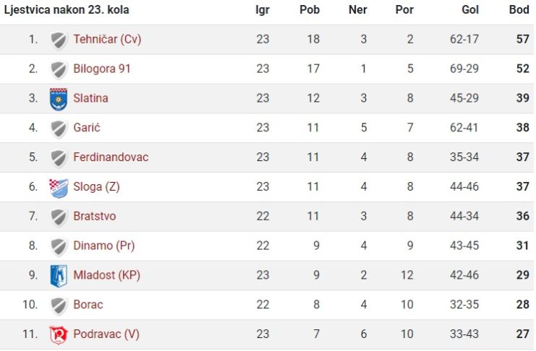The width and height of the screenshot is (536, 351).
Task: Open the Bilogora 91 team link
Action: [x=102, y=69]
